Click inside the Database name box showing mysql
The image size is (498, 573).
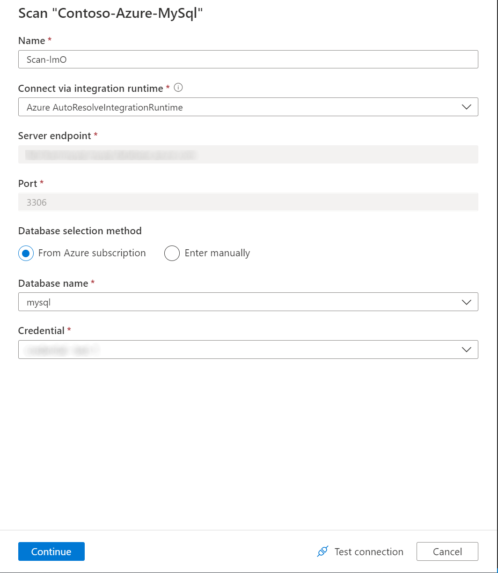point(187,302)
